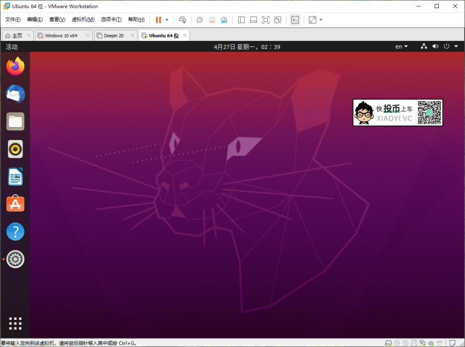The image size is (465, 347).
Task: Revert the VM to its last snapshot
Action: 211,20
